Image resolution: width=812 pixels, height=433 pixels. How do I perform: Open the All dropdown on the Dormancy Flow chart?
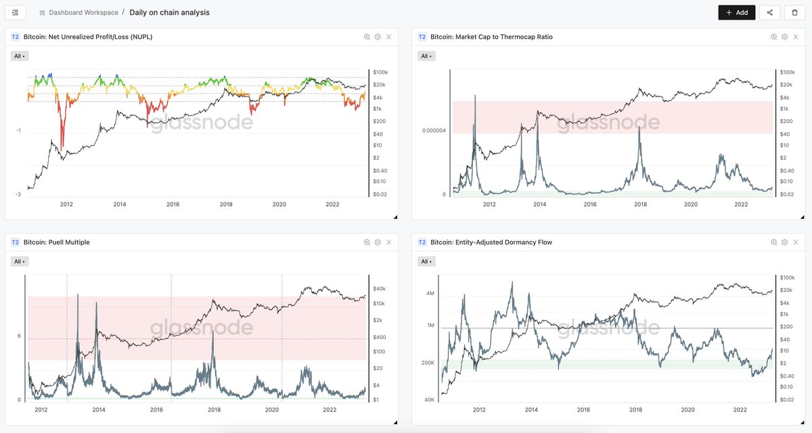pos(426,261)
